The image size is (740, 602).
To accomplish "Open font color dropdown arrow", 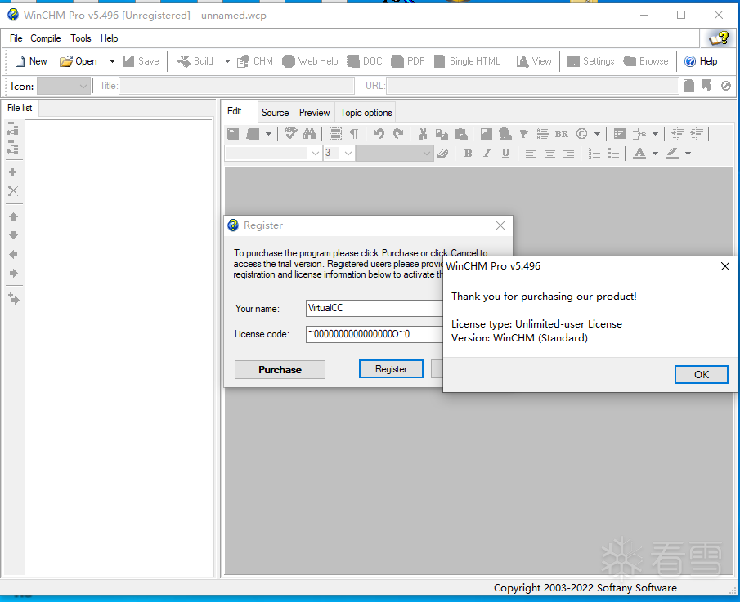I will 655,154.
